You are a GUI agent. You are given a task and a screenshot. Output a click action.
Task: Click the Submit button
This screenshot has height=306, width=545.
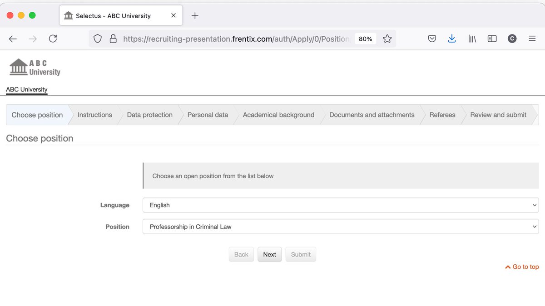pyautogui.click(x=301, y=254)
